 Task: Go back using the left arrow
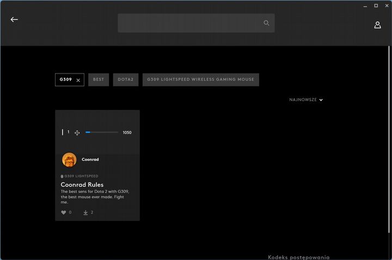(x=14, y=20)
